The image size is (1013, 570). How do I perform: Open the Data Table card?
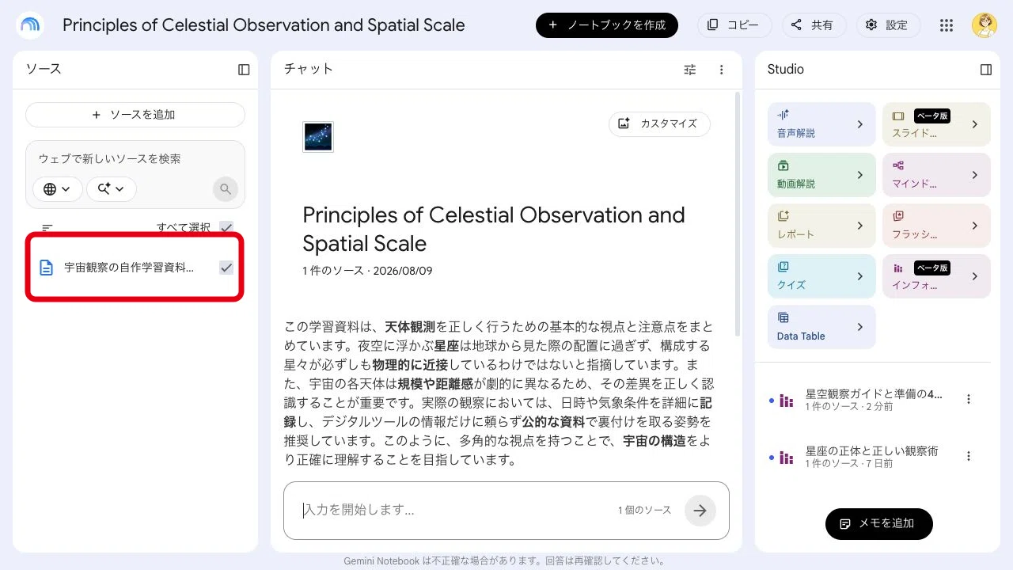821,327
